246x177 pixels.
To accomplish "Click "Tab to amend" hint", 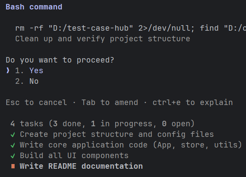I will [x=110, y=103].
